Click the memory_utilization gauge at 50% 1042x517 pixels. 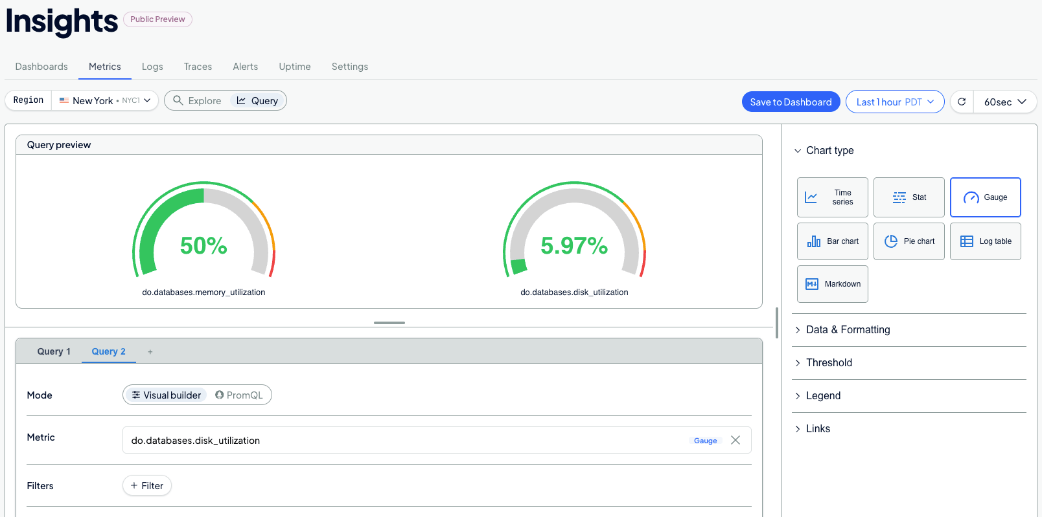point(204,230)
